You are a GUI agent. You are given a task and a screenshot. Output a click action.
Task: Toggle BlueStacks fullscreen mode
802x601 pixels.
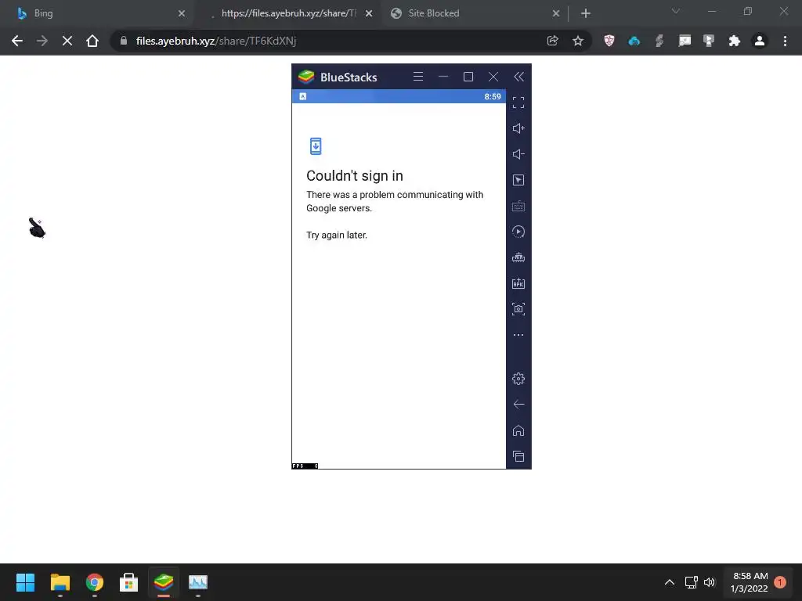pos(518,103)
